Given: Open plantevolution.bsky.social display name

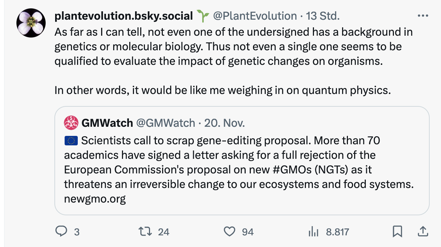Looking at the screenshot, I should pyautogui.click(x=123, y=16).
